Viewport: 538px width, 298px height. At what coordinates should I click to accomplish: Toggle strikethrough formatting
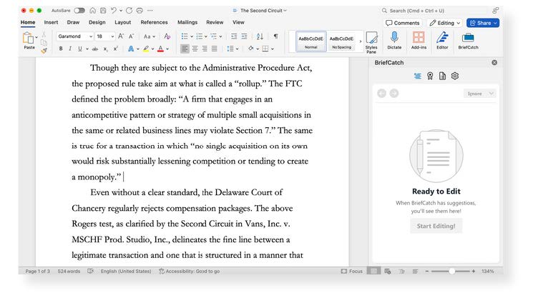pos(95,49)
